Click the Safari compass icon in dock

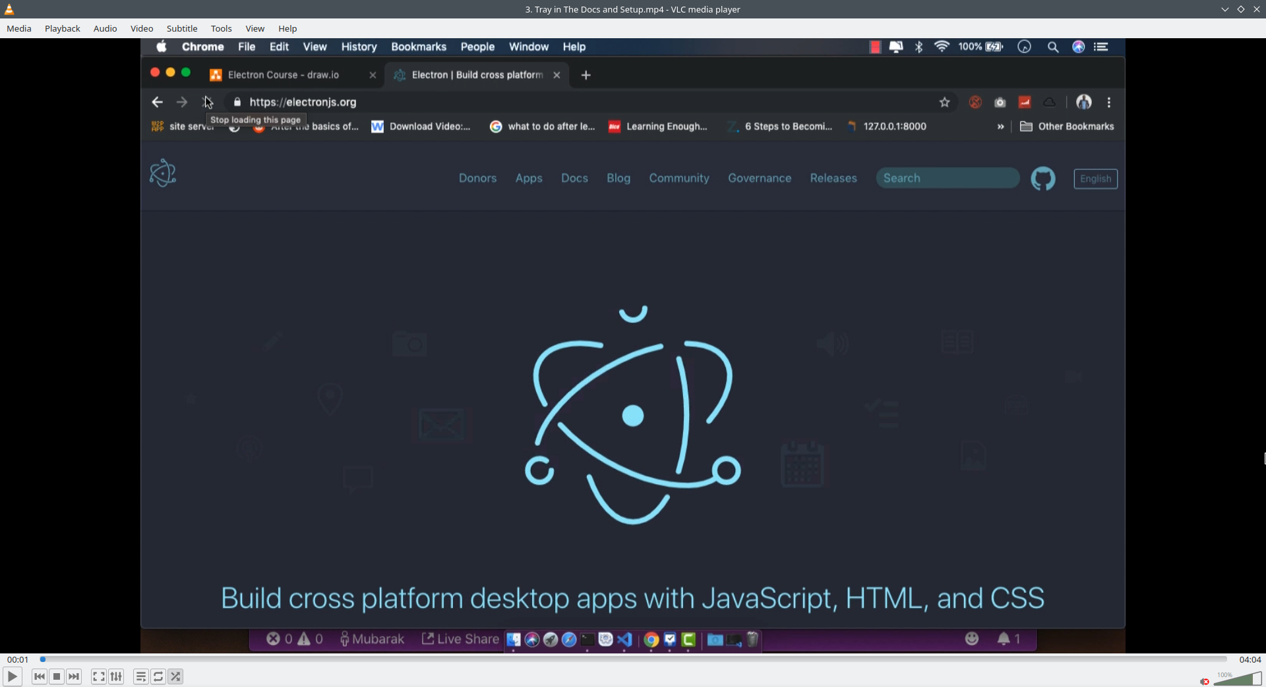569,640
